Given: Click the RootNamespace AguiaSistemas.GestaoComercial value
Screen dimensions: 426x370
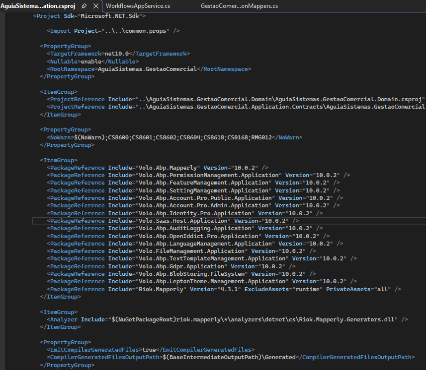Looking at the screenshot, I should pos(147,69).
